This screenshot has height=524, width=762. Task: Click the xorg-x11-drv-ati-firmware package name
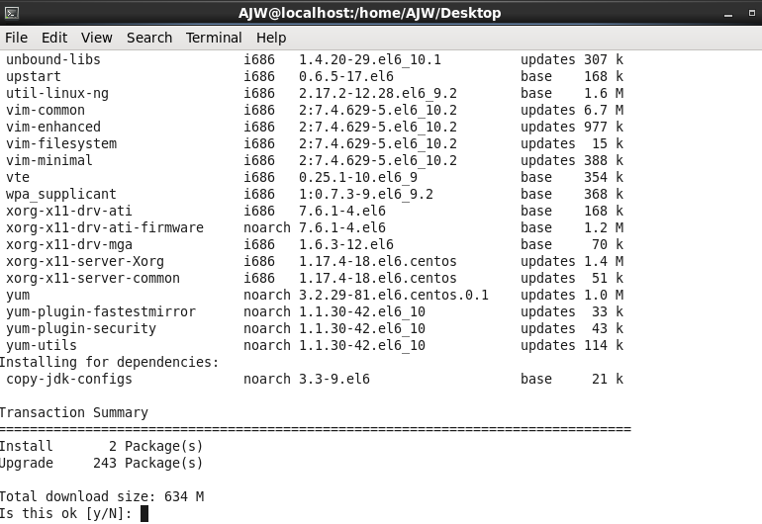click(105, 227)
